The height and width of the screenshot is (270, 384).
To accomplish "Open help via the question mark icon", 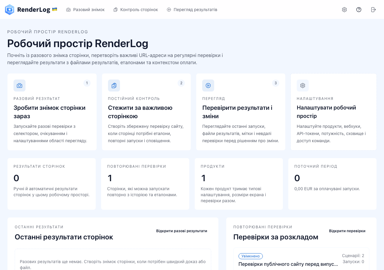I will coord(359,10).
